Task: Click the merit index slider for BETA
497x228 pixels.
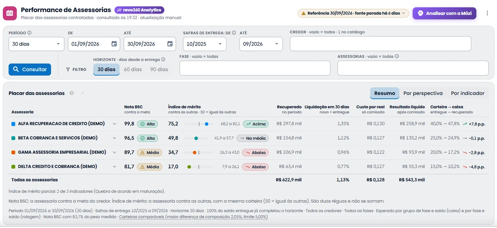Action: pos(199,138)
